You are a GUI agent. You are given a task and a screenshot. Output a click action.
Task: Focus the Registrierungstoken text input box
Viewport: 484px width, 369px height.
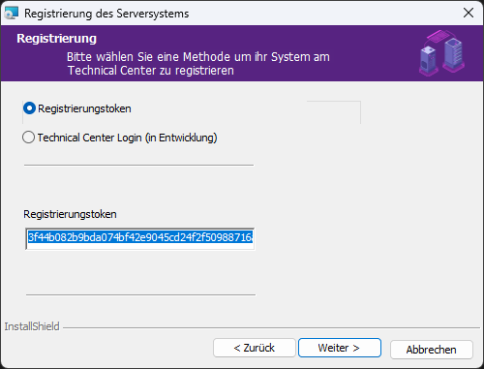(x=139, y=239)
